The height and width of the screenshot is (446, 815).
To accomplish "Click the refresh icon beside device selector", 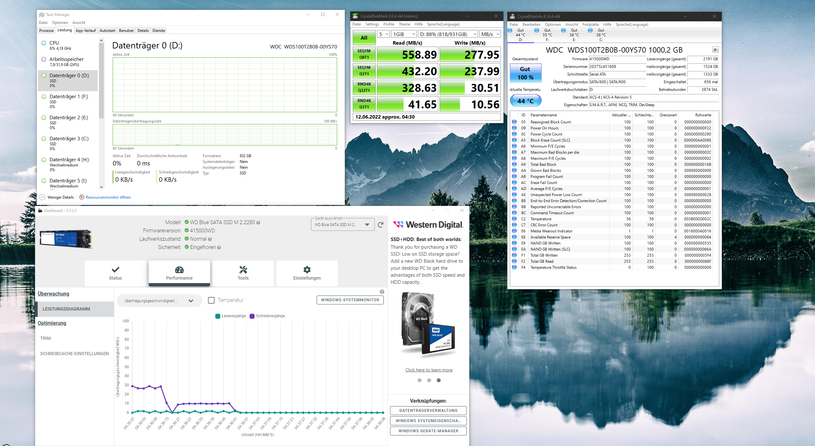I will [x=380, y=225].
